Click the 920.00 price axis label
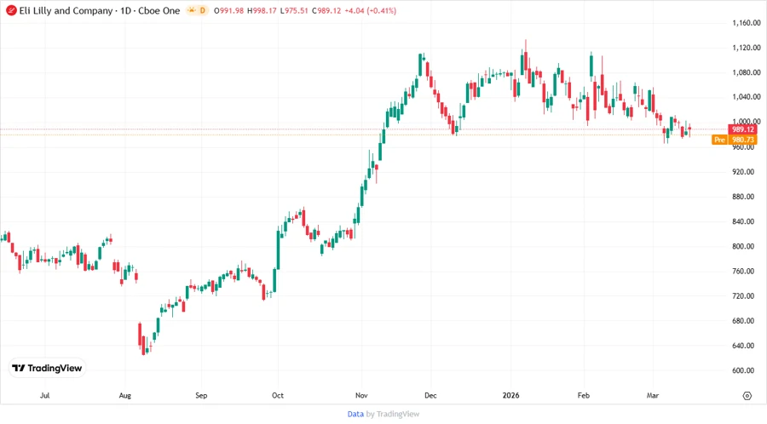Image resolution: width=767 pixels, height=424 pixels. (x=743, y=172)
